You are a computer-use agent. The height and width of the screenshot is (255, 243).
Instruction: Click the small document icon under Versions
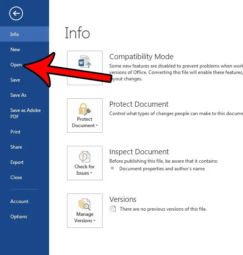coord(113,209)
